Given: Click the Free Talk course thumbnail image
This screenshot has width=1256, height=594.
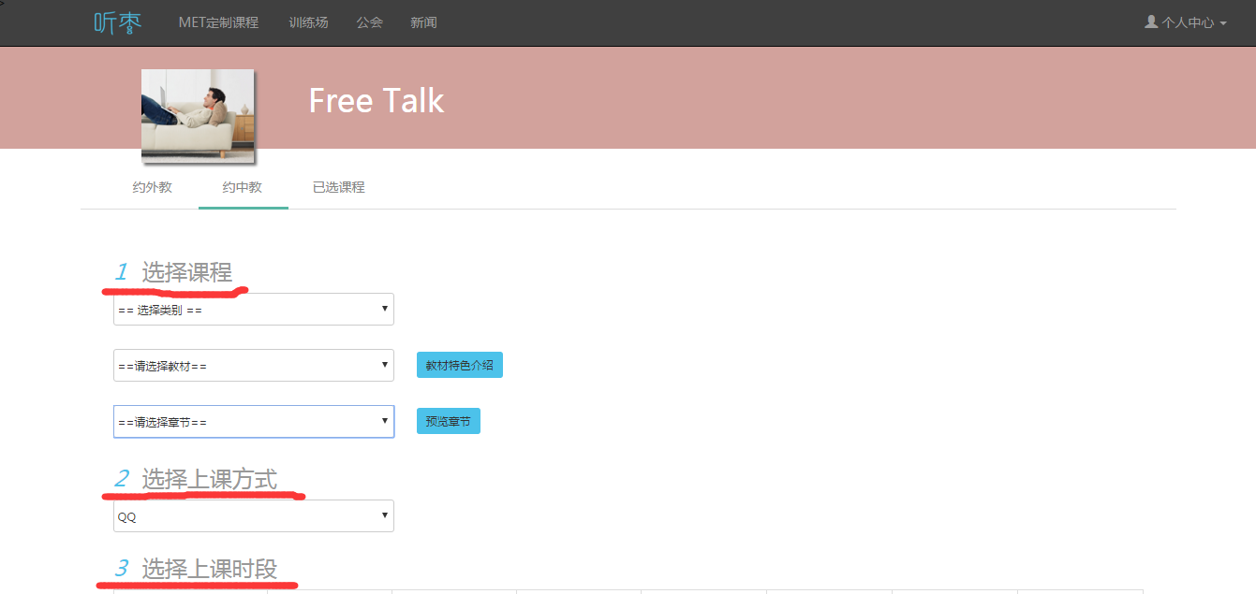Looking at the screenshot, I should pos(198,113).
